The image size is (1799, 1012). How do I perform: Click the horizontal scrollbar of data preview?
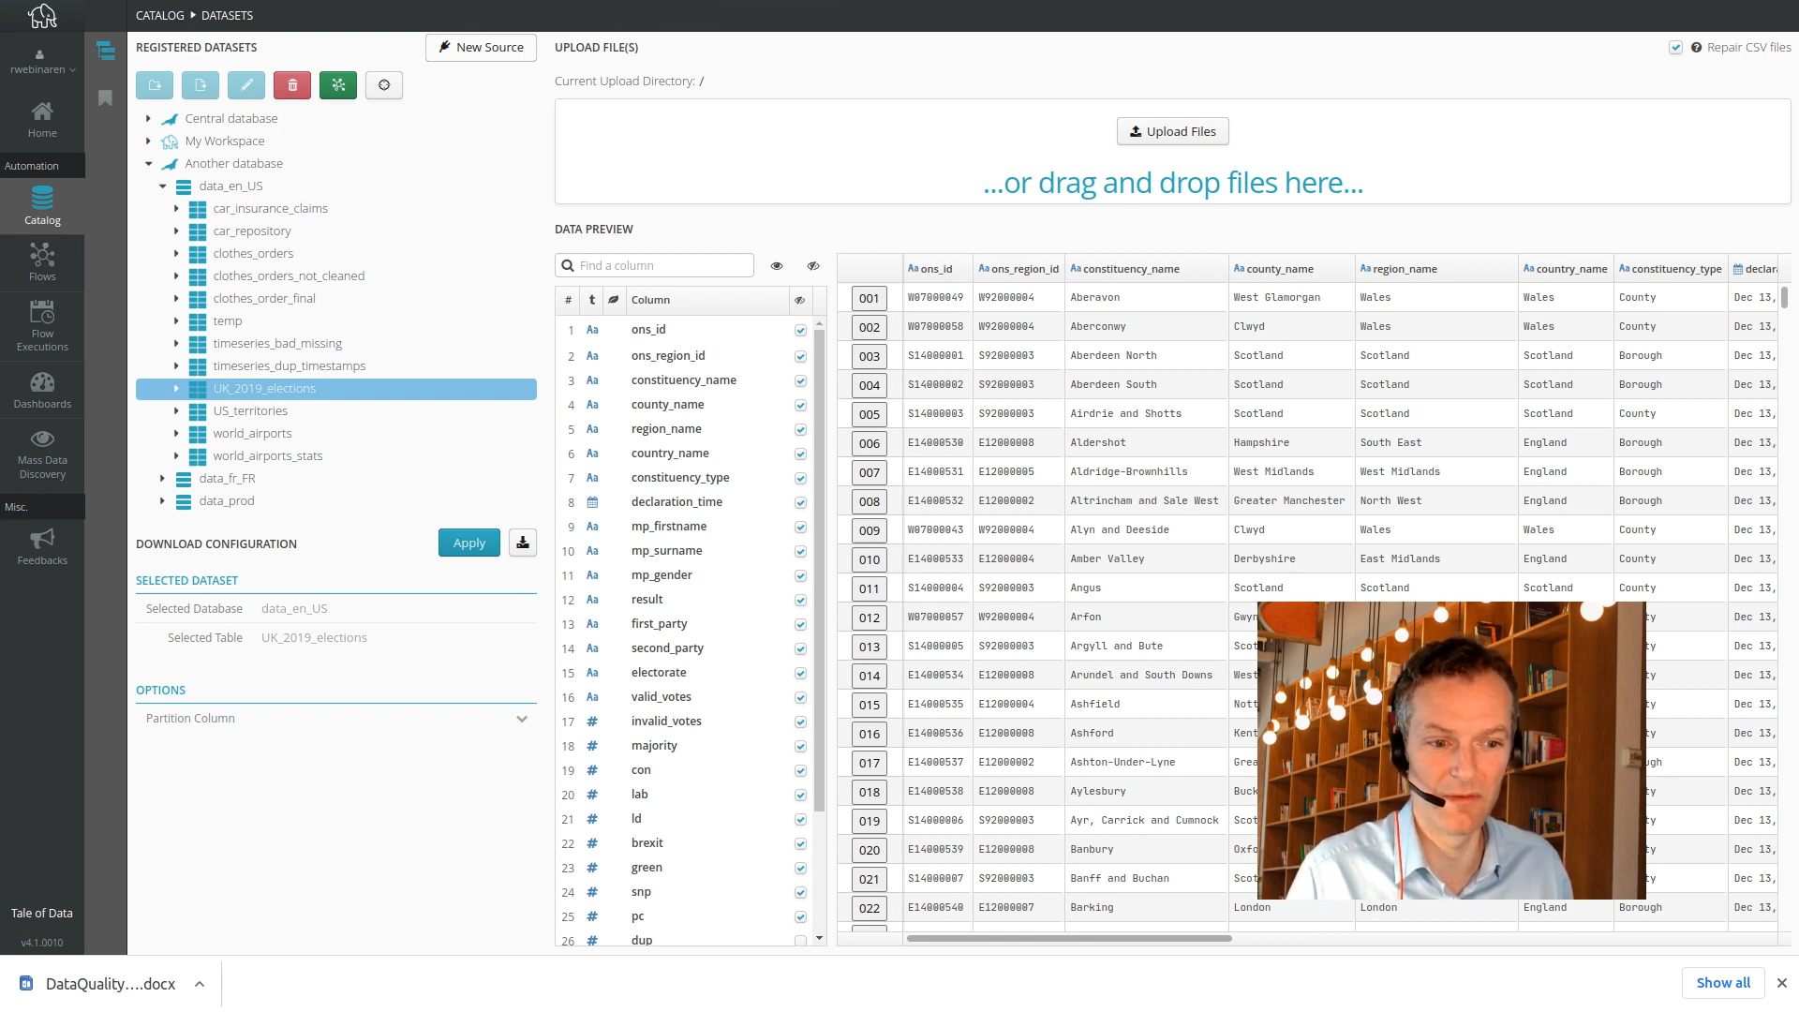tap(1068, 938)
